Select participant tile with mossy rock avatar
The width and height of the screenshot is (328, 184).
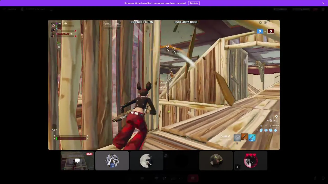[x=216, y=161]
